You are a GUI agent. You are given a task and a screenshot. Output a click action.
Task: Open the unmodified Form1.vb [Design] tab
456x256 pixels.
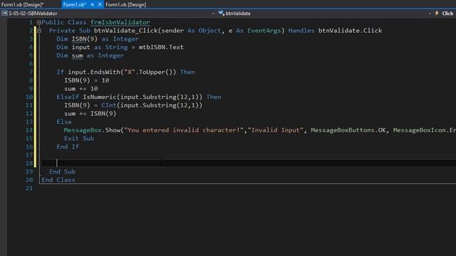[x=125, y=5]
